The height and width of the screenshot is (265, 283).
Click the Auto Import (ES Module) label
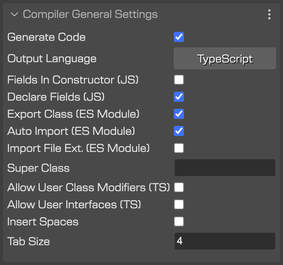pyautogui.click(x=71, y=131)
